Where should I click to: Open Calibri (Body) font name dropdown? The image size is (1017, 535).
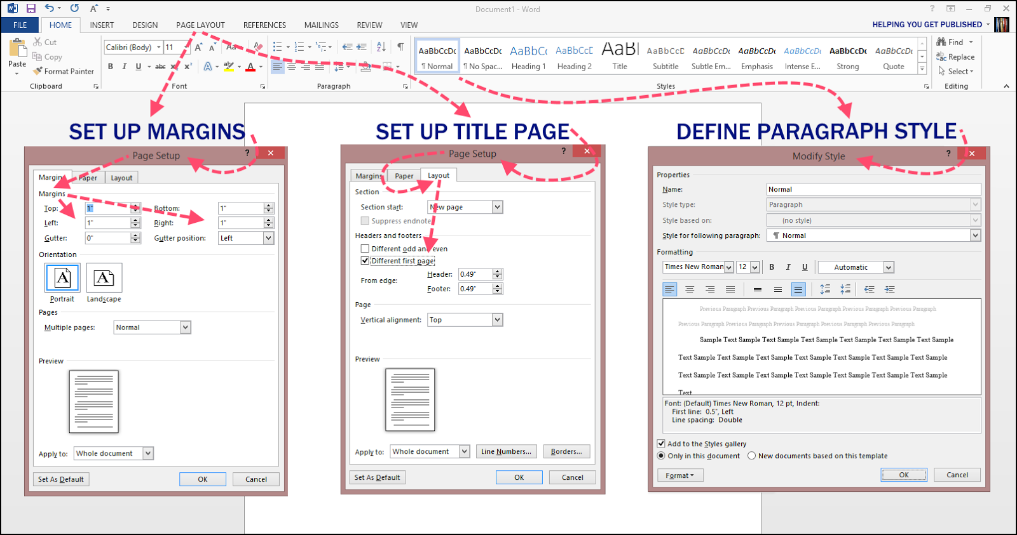pos(159,47)
